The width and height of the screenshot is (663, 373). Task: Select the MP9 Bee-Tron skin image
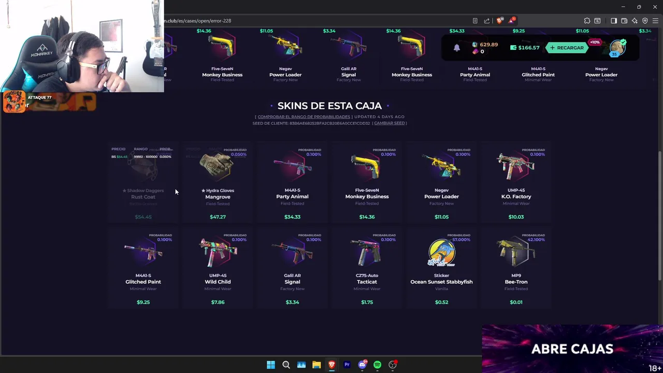click(x=516, y=252)
